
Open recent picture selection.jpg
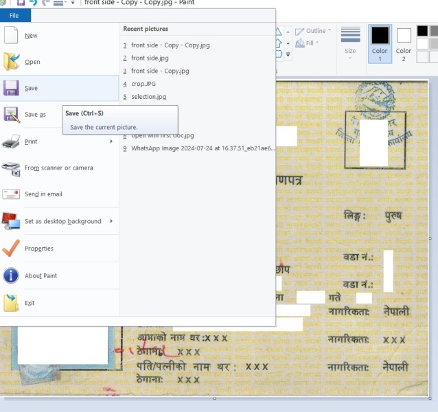(148, 97)
